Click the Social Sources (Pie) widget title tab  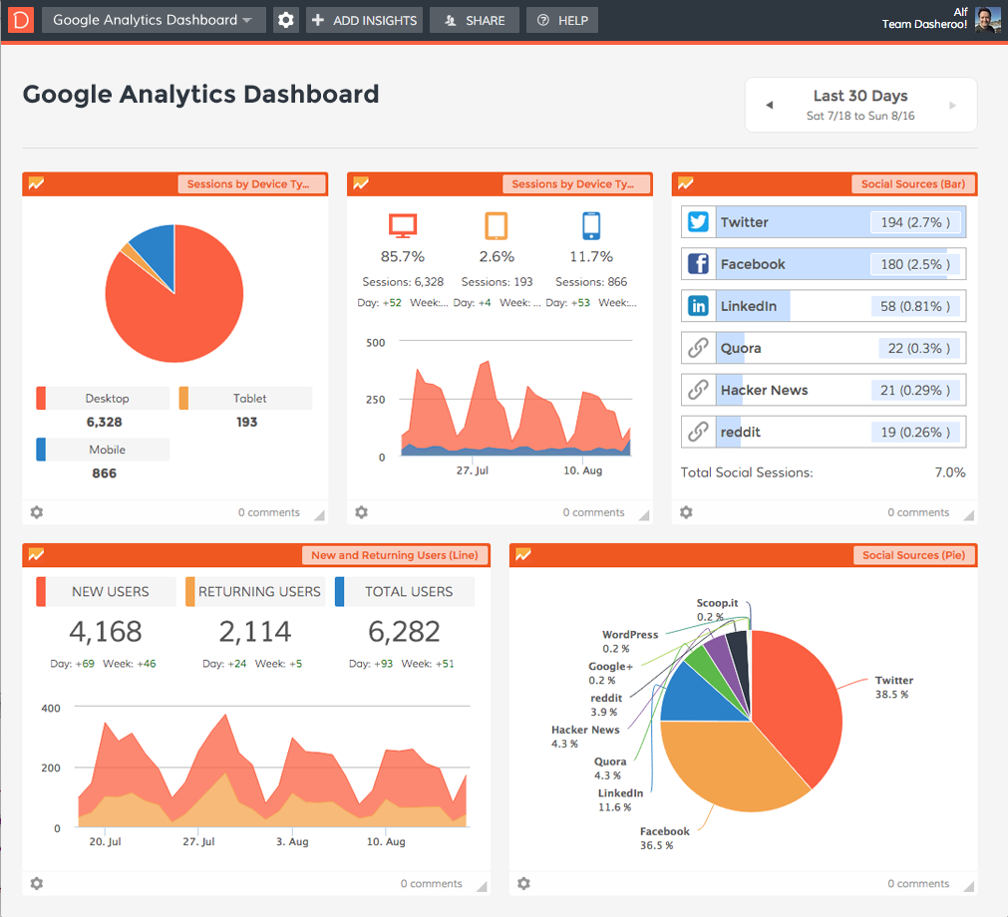tap(913, 555)
